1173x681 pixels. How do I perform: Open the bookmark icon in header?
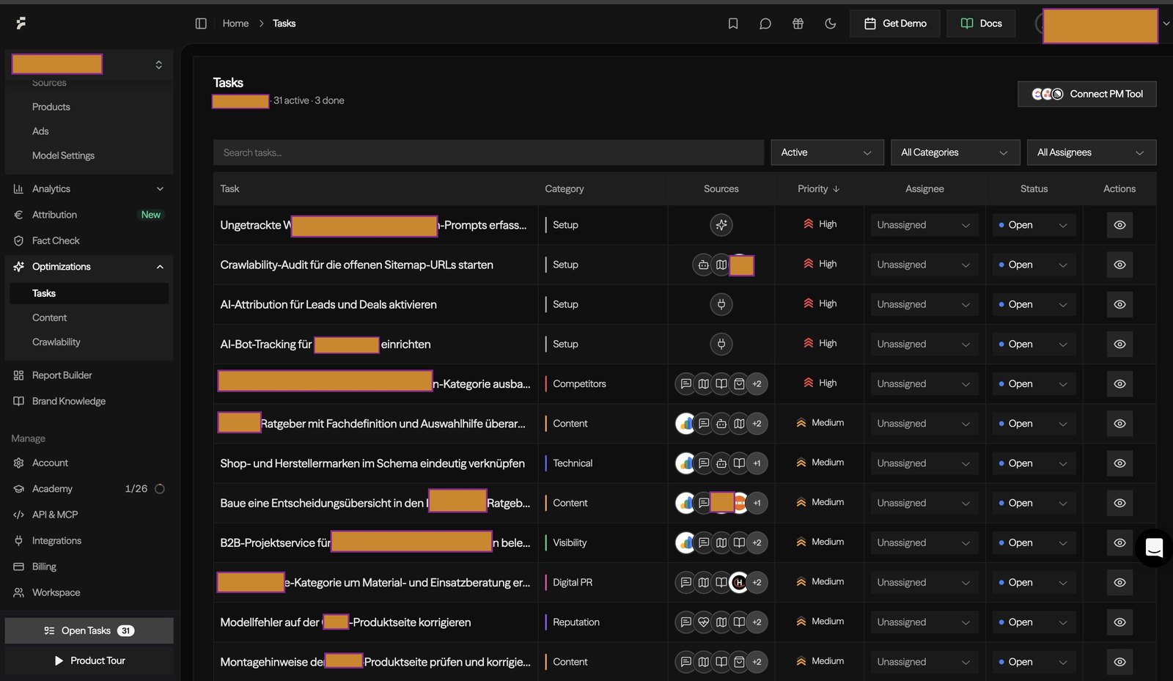pos(733,23)
